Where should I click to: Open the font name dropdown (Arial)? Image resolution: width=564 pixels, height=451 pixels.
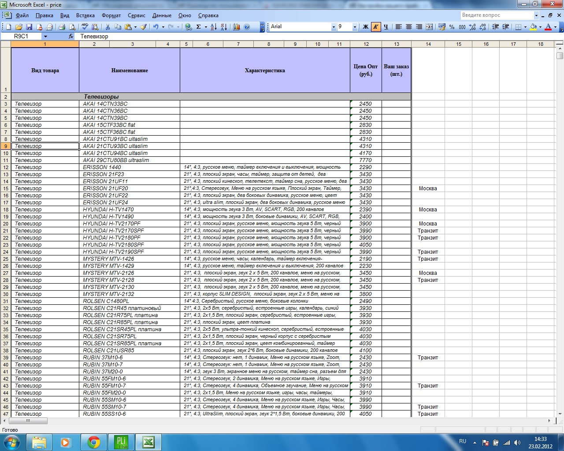pyautogui.click(x=334, y=27)
